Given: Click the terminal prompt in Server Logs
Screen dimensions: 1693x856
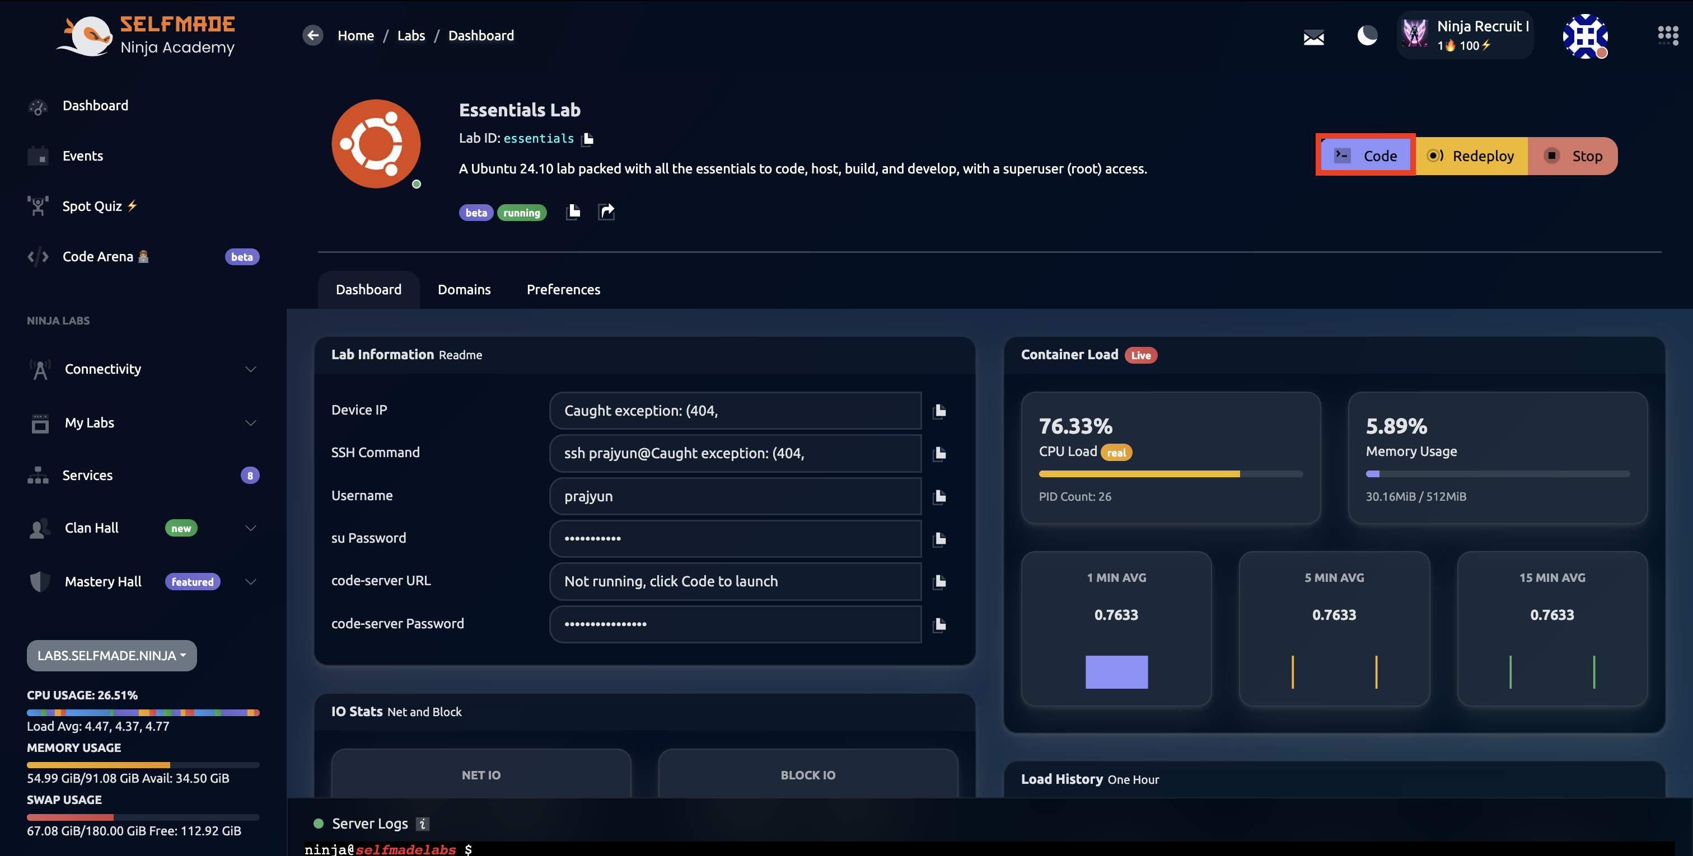Looking at the screenshot, I should [388, 849].
